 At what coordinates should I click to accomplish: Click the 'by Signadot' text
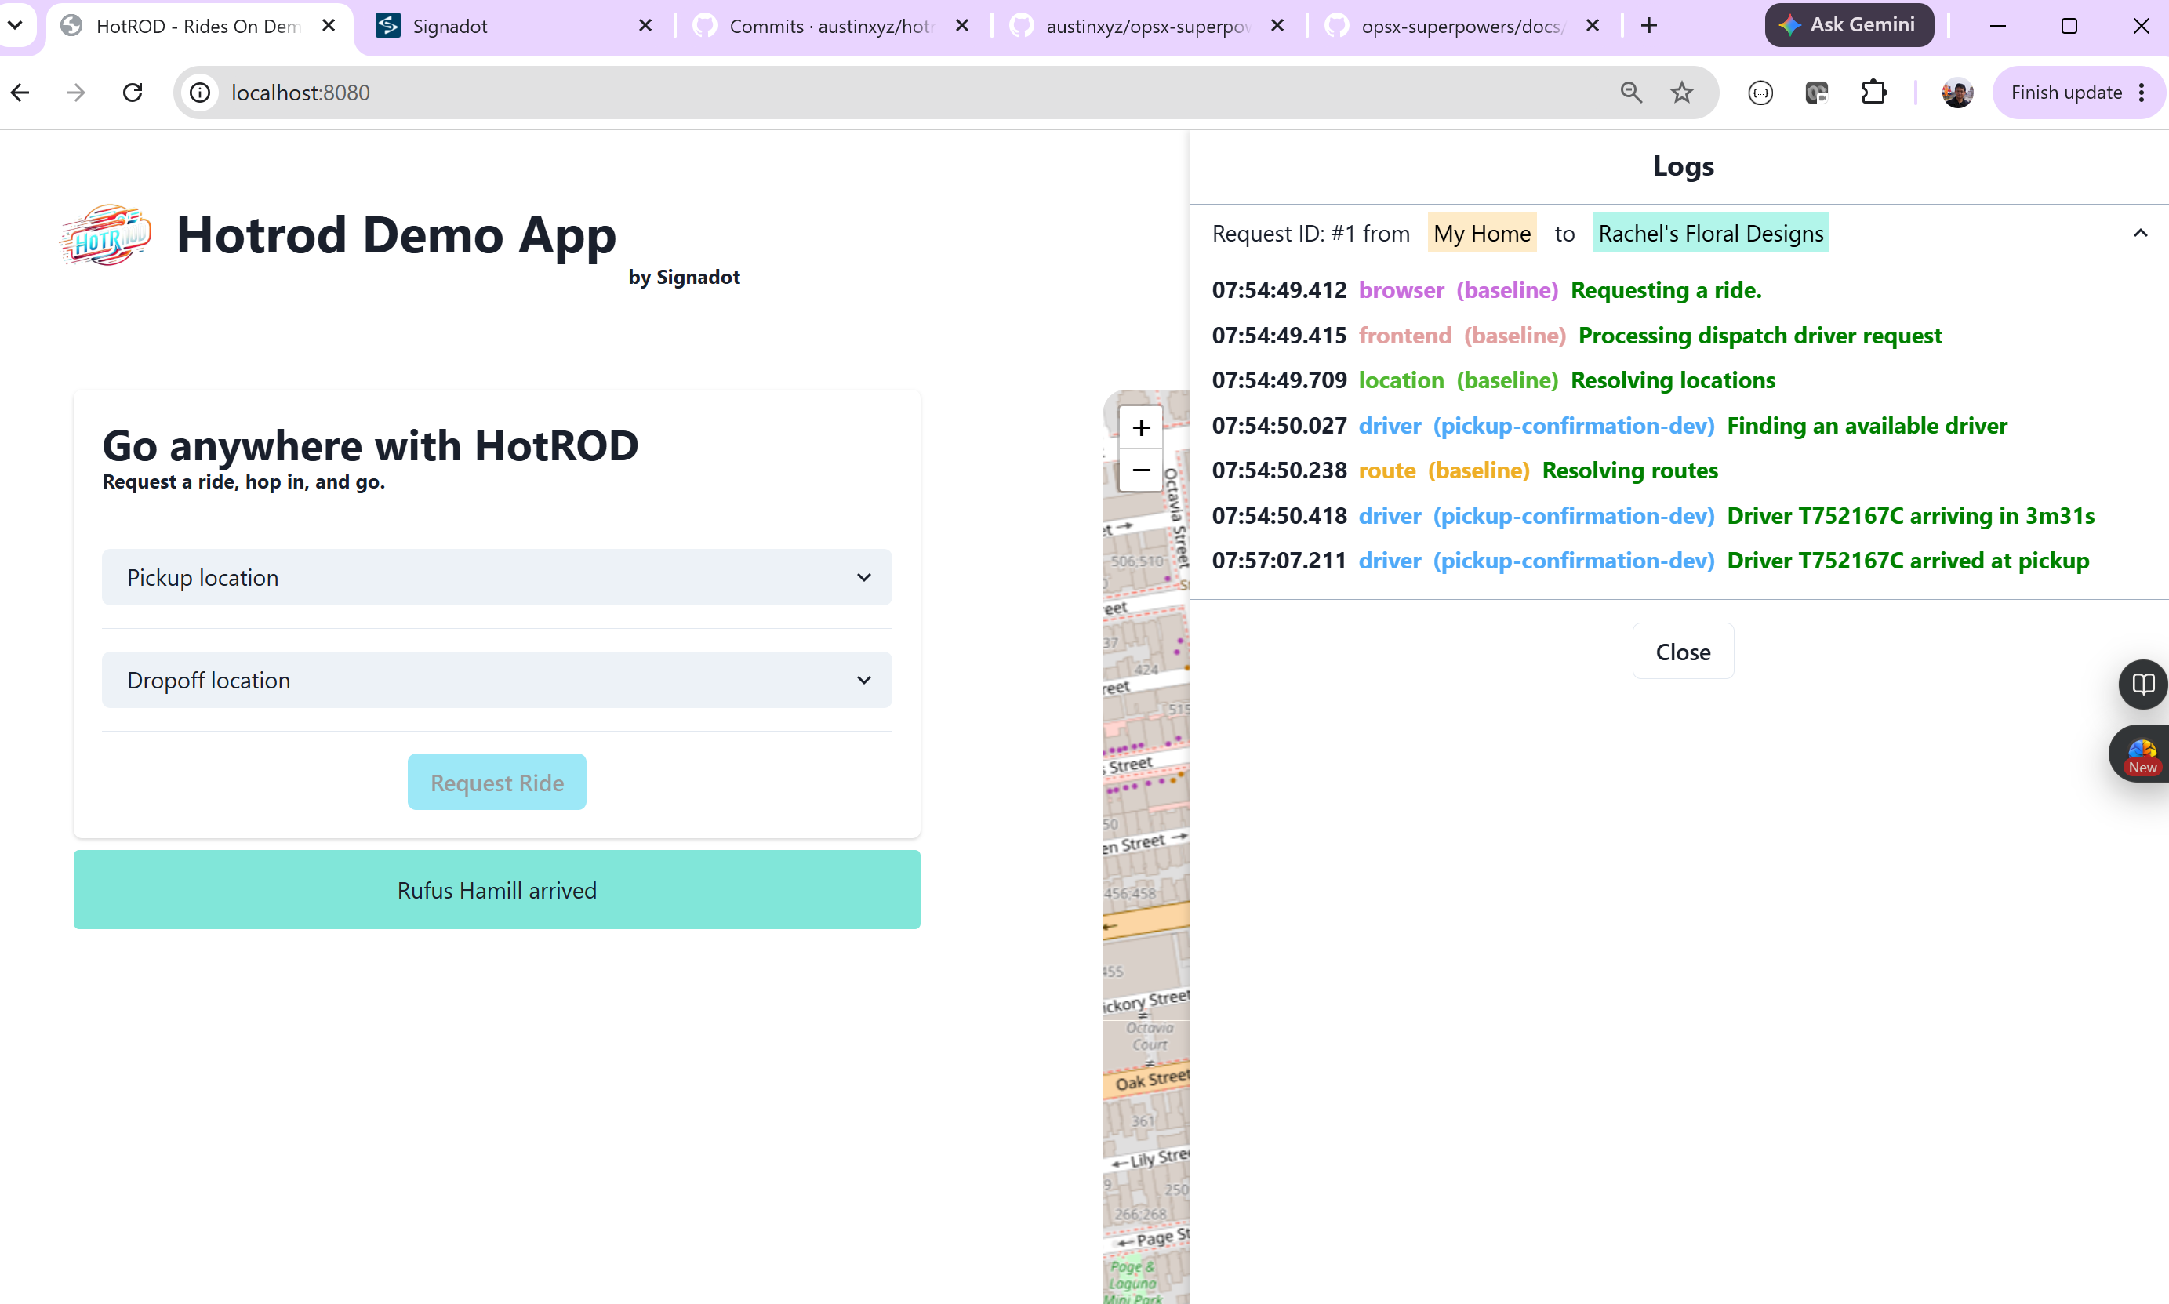click(685, 277)
